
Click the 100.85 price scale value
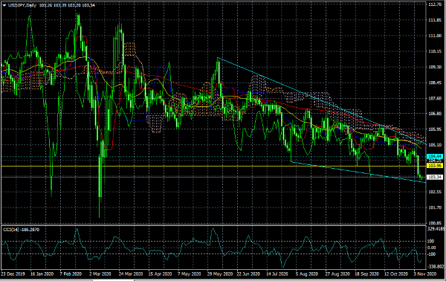(x=435, y=223)
